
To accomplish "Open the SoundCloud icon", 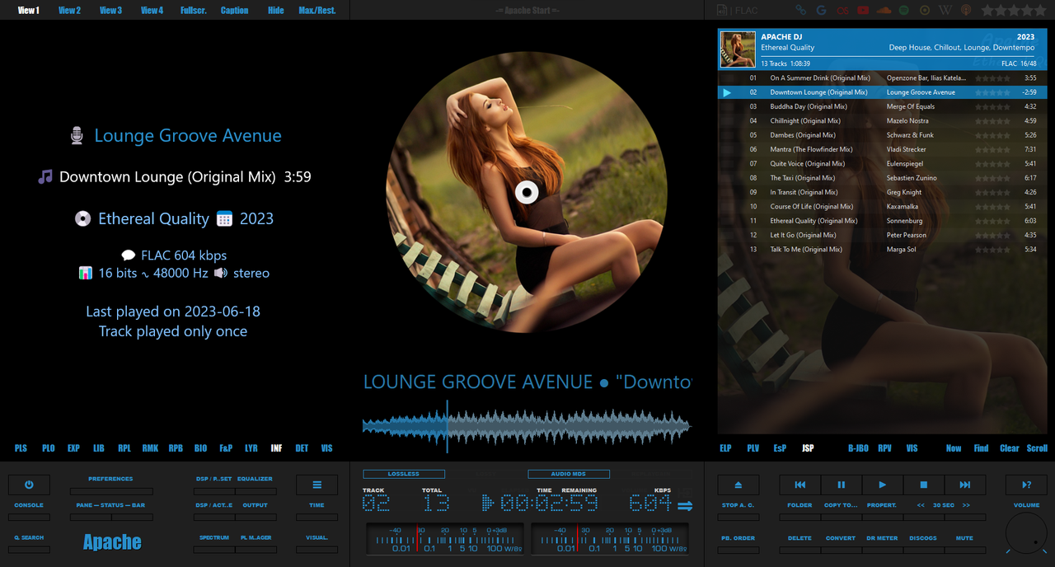I will tap(884, 10).
